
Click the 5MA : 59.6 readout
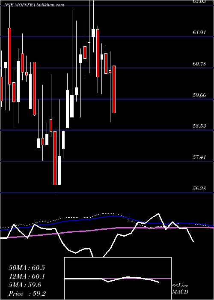[25, 285]
